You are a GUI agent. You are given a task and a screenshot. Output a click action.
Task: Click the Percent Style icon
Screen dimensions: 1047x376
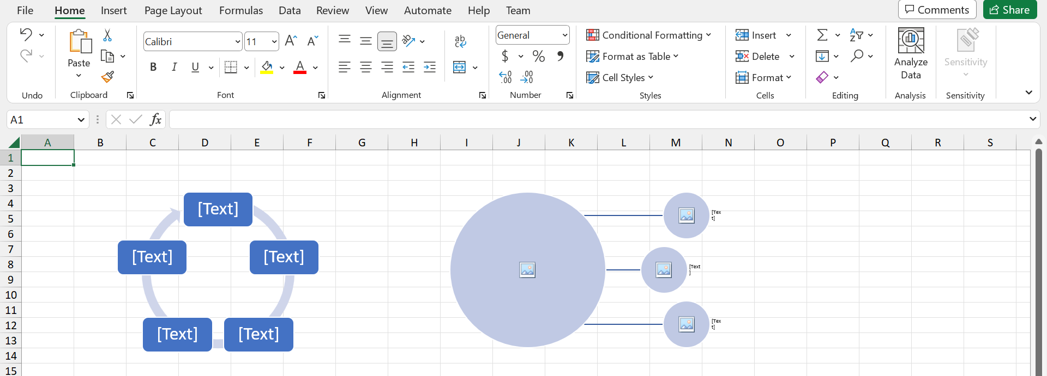tap(539, 56)
